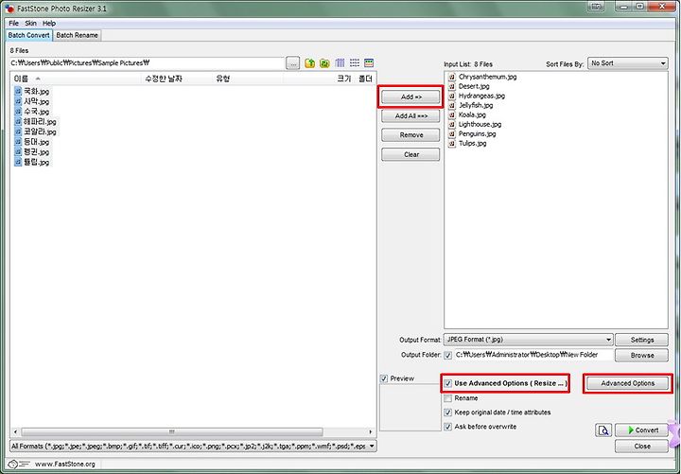Click the www.FastStone.org link
The height and width of the screenshot is (474, 681).
64,464
